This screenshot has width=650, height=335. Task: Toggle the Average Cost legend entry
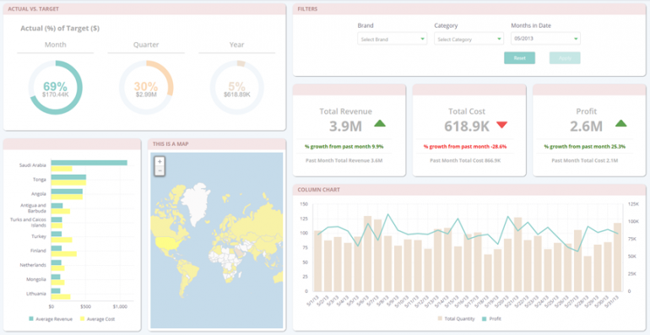tap(97, 319)
